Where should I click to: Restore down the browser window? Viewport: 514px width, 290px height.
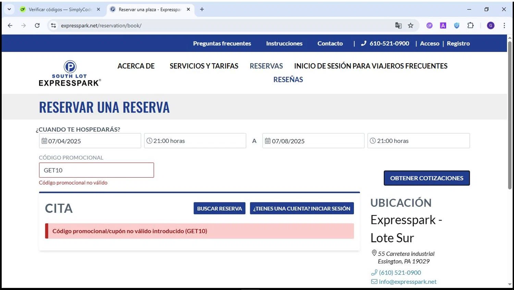tap(487, 9)
